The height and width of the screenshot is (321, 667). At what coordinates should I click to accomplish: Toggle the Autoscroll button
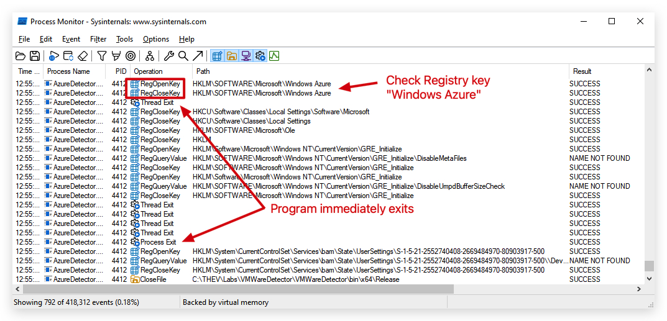68,56
